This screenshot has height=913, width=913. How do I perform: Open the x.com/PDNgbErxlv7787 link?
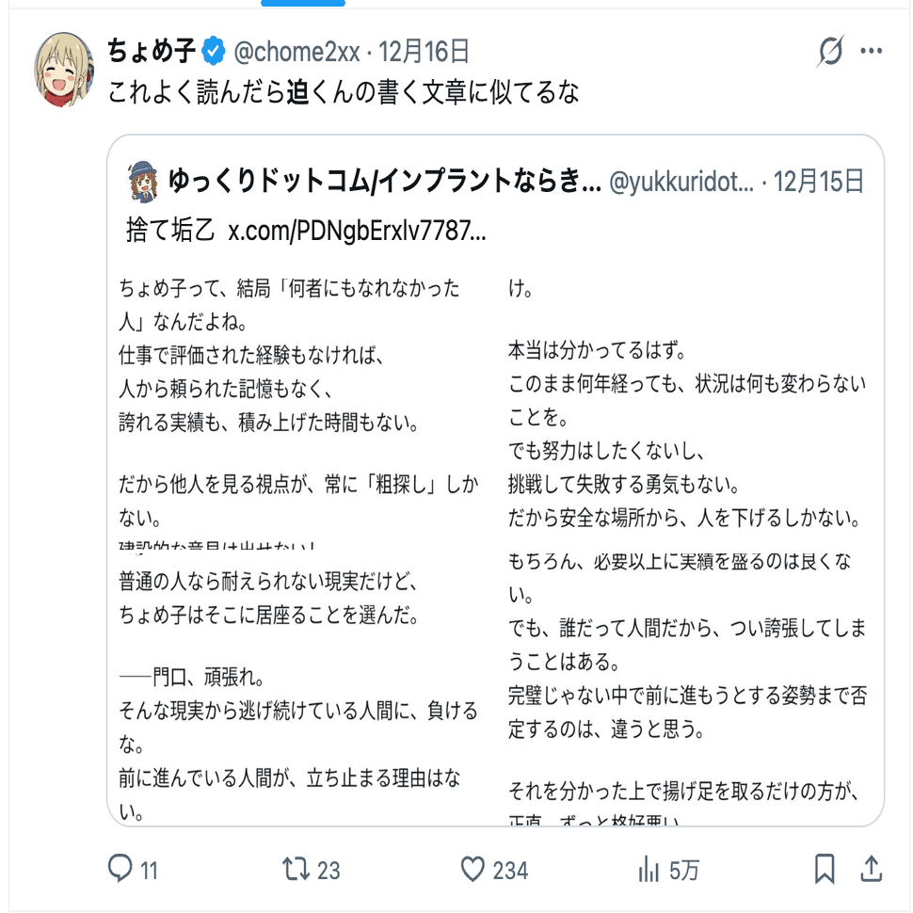[358, 231]
